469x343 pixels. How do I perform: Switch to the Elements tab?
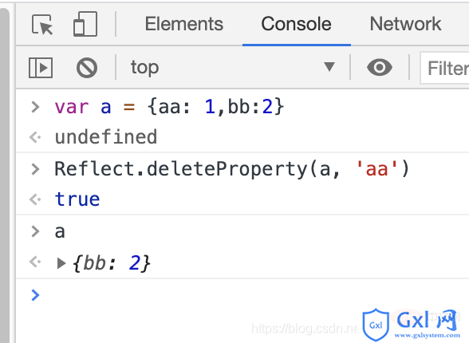click(x=184, y=24)
